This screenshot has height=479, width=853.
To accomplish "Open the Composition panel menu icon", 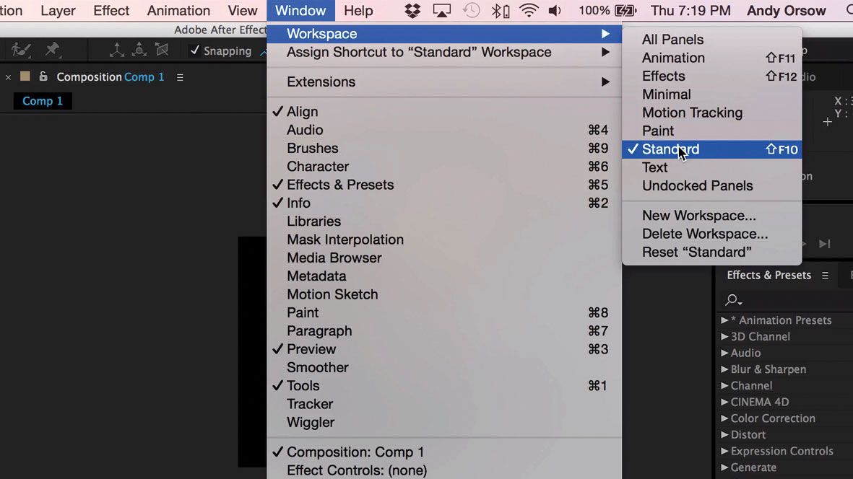I will (x=179, y=77).
